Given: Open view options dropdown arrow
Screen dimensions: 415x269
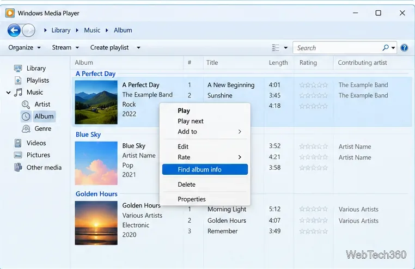Looking at the screenshot, I should [x=285, y=48].
